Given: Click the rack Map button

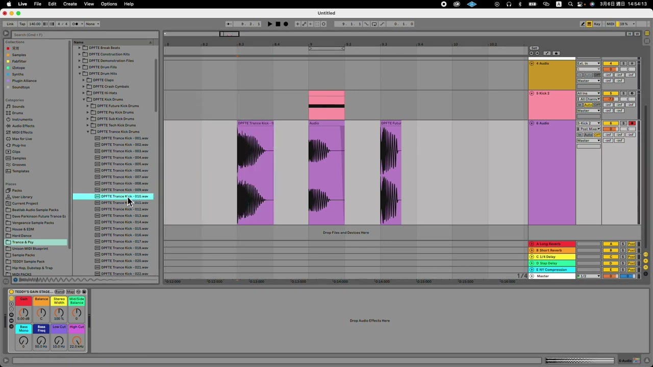Looking at the screenshot, I should (x=70, y=292).
